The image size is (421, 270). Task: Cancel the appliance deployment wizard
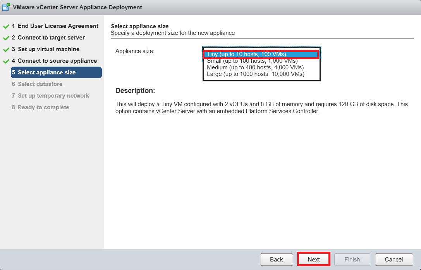point(394,260)
